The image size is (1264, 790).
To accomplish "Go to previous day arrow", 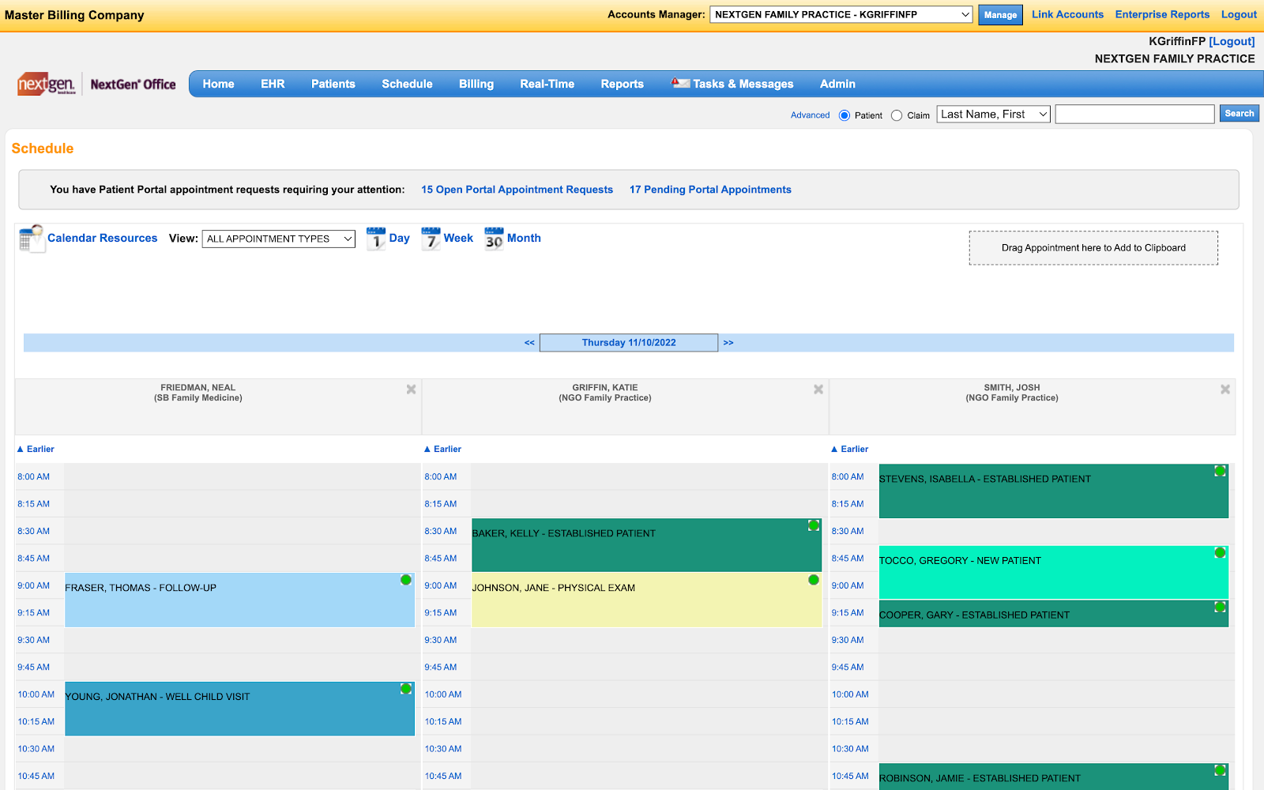I will click(x=529, y=343).
